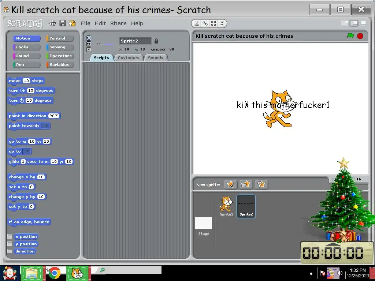Select the grow sprite tool
The width and height of the screenshot is (375, 281).
pos(214,23)
